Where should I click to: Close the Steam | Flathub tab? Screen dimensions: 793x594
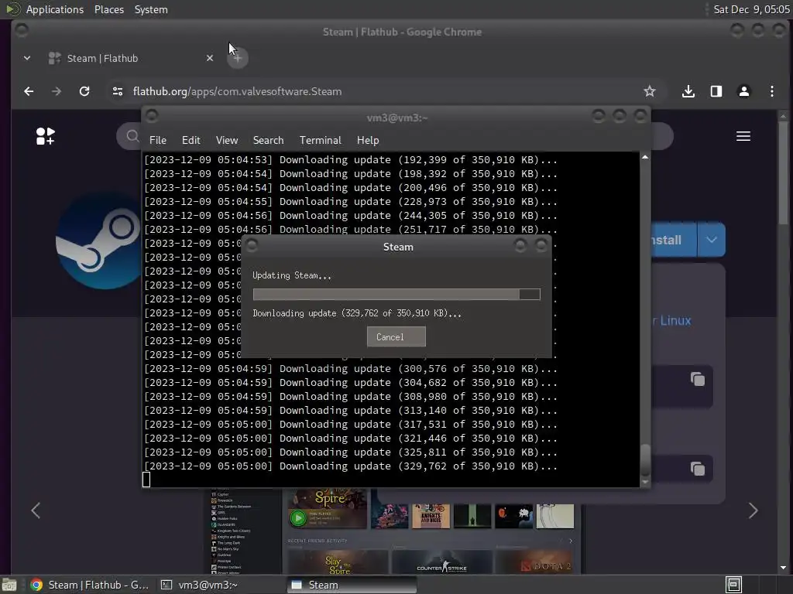pyautogui.click(x=209, y=58)
